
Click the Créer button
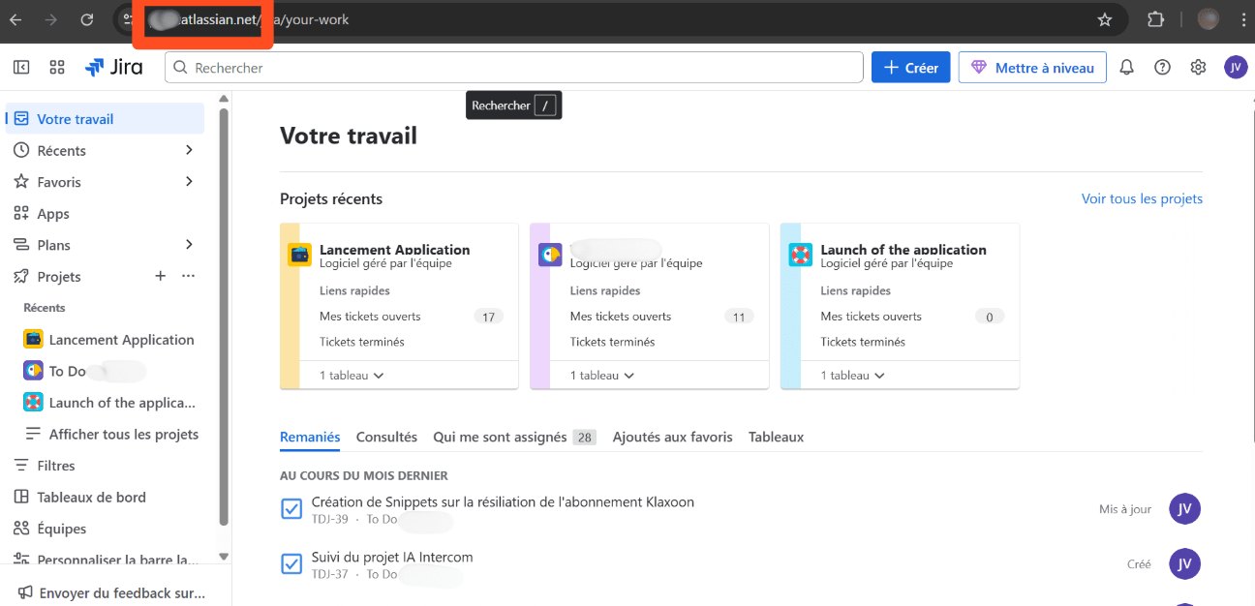(x=910, y=68)
